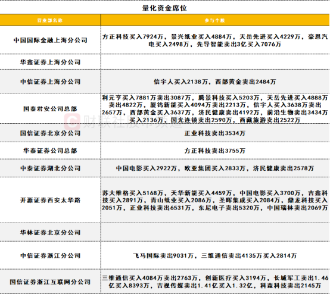Select the cell starting 方正科技买入7924万
Viewport: 330px width, 294px height.
pos(215,40)
